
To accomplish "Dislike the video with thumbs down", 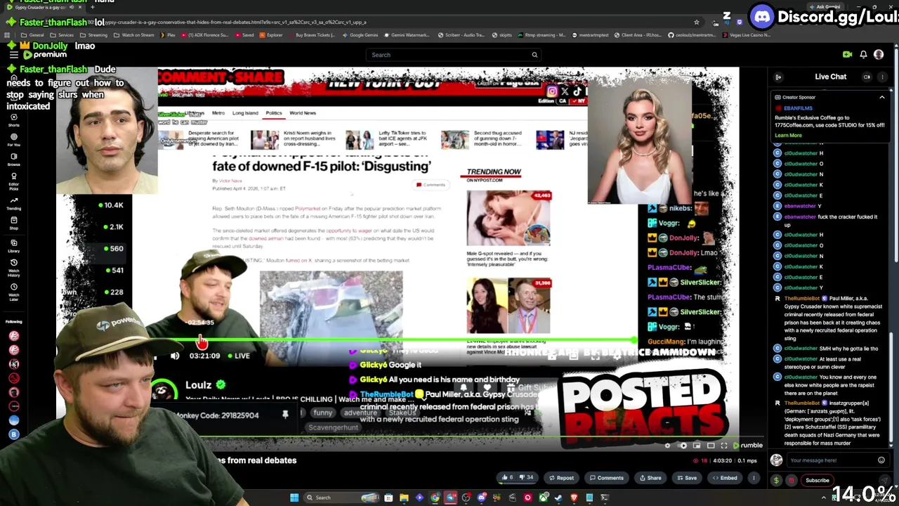I will click(x=526, y=478).
